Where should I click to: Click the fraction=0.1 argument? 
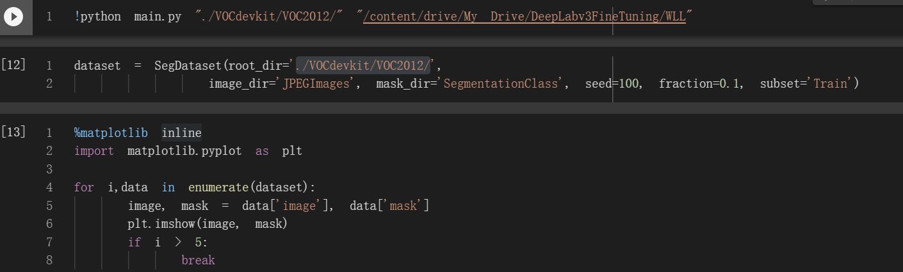click(x=701, y=83)
